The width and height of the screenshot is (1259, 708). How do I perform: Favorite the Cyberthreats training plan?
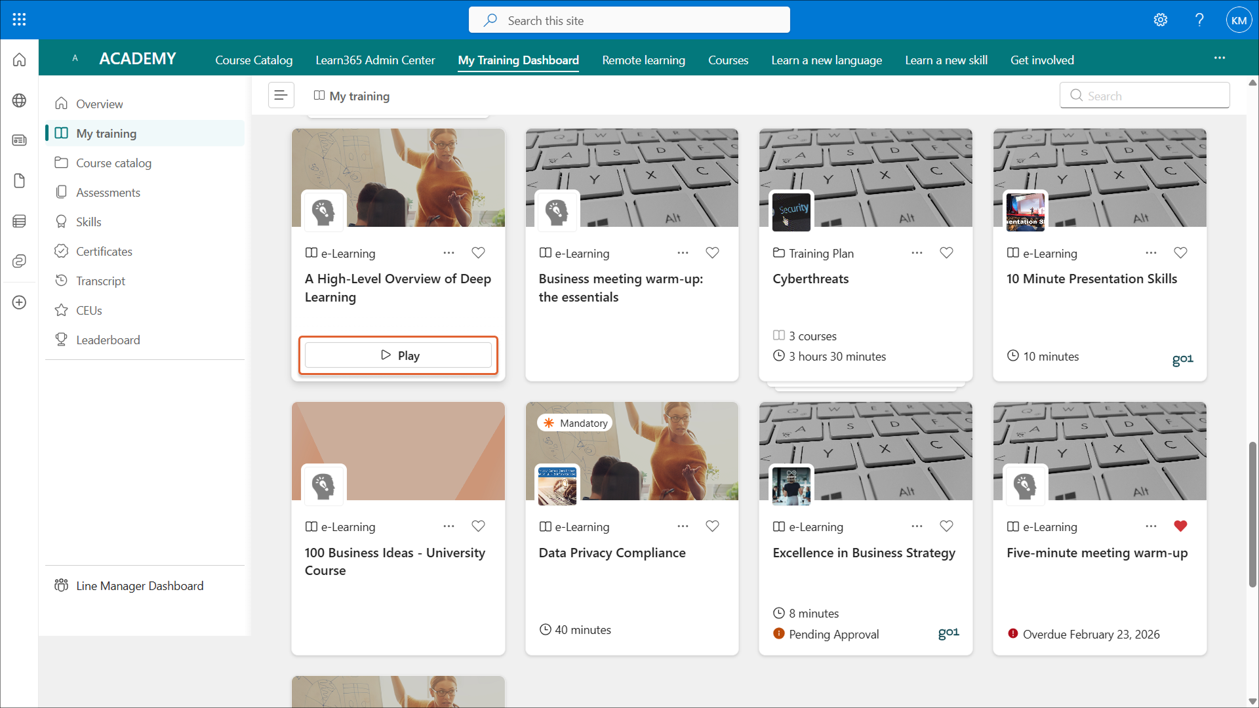point(947,252)
